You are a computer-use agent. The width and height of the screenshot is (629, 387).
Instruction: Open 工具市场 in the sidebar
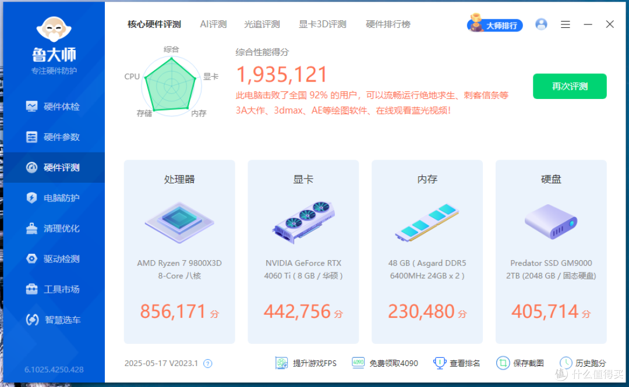[54, 290]
